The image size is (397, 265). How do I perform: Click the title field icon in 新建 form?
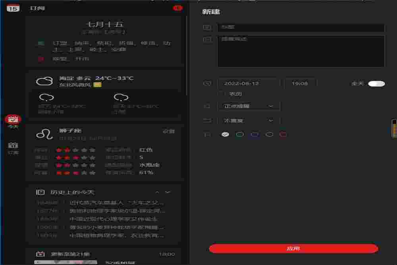(x=207, y=27)
